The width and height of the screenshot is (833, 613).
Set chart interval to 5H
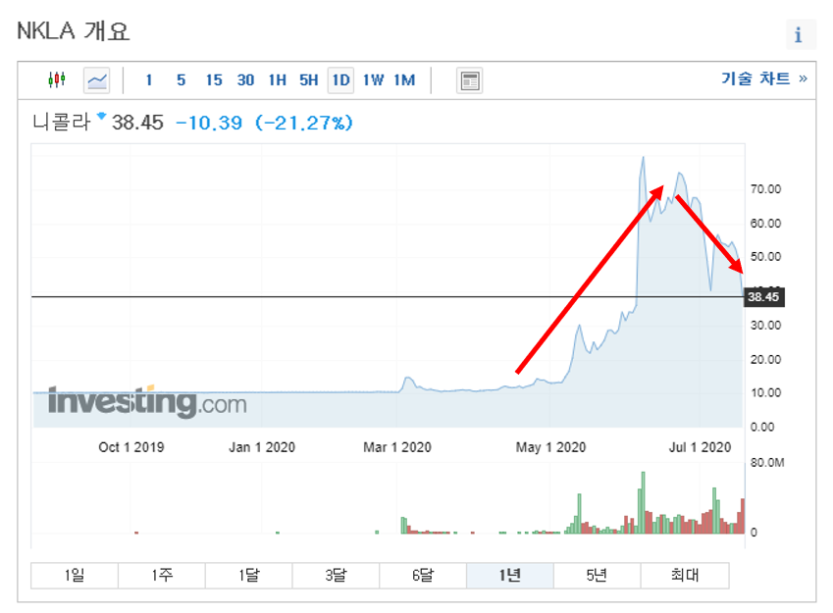pos(309,80)
